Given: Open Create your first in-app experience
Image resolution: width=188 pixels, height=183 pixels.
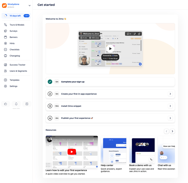Looking at the screenshot, I should coord(110,94).
